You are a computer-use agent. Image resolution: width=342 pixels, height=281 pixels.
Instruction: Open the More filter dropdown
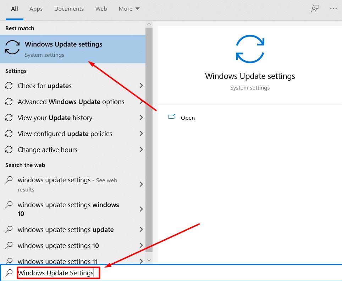pos(129,9)
